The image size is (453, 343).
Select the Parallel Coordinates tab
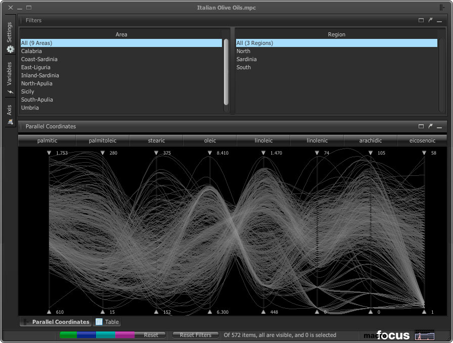coord(56,322)
